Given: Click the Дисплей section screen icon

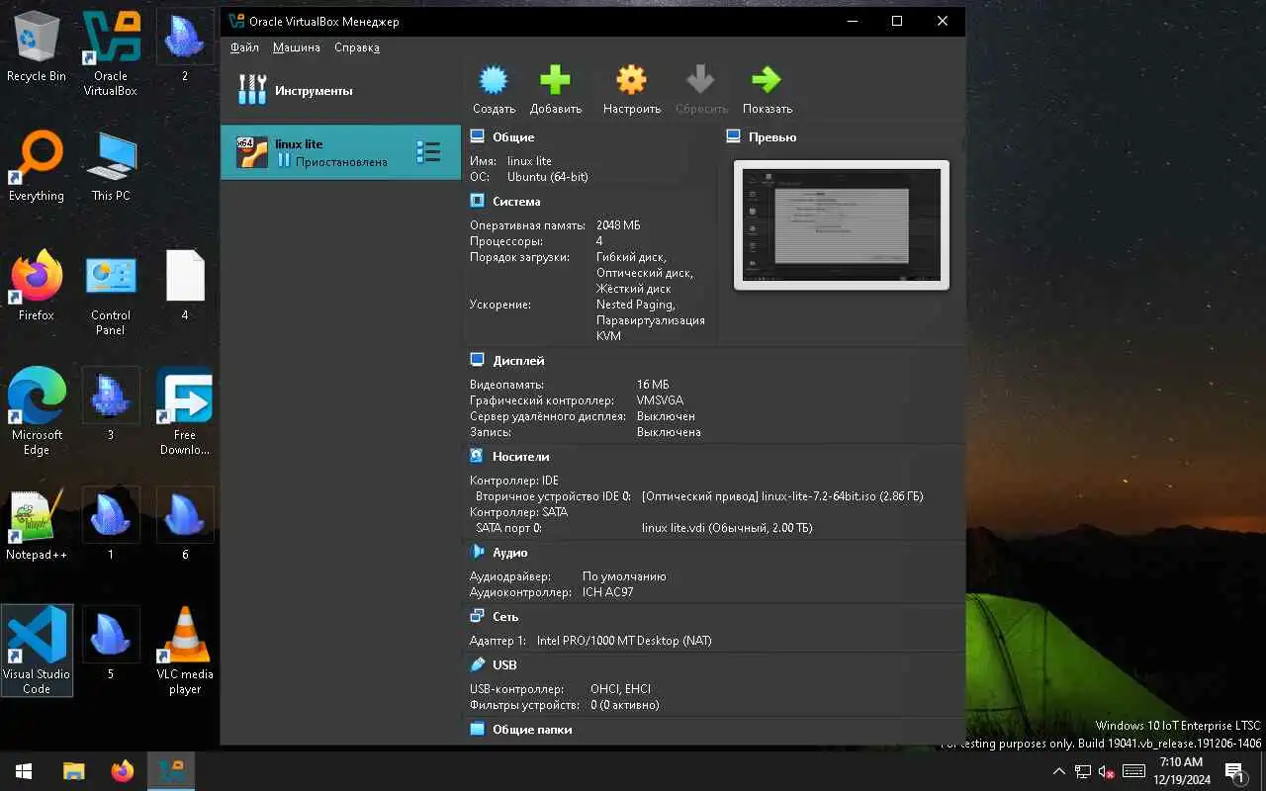Looking at the screenshot, I should pos(478,360).
